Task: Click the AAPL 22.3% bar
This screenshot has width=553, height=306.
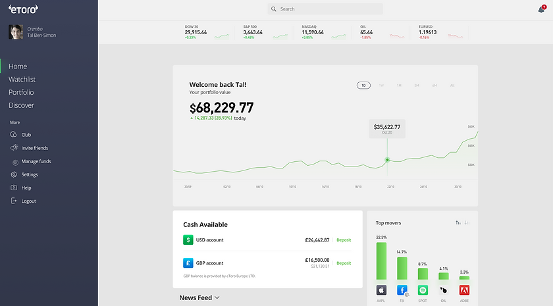Action: 381,261
